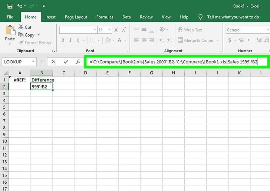Open the Page Layout tab
Screen dimensions: 270x191
pyautogui.click(x=76, y=17)
